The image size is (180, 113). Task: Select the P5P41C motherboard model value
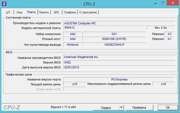pyautogui.click(x=104, y=28)
